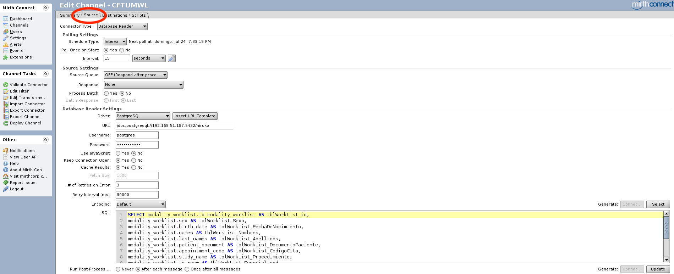The image size is (674, 274).
Task: Open the Source Queue dropdown
Action: [x=135, y=75]
